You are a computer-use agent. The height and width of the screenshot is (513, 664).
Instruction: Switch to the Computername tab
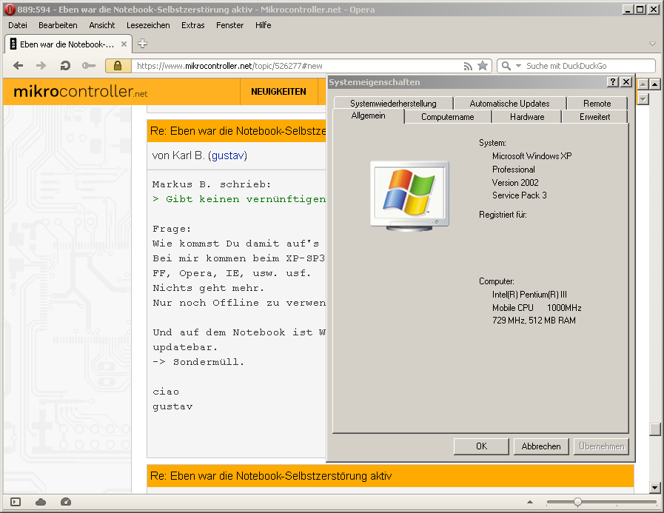point(448,117)
